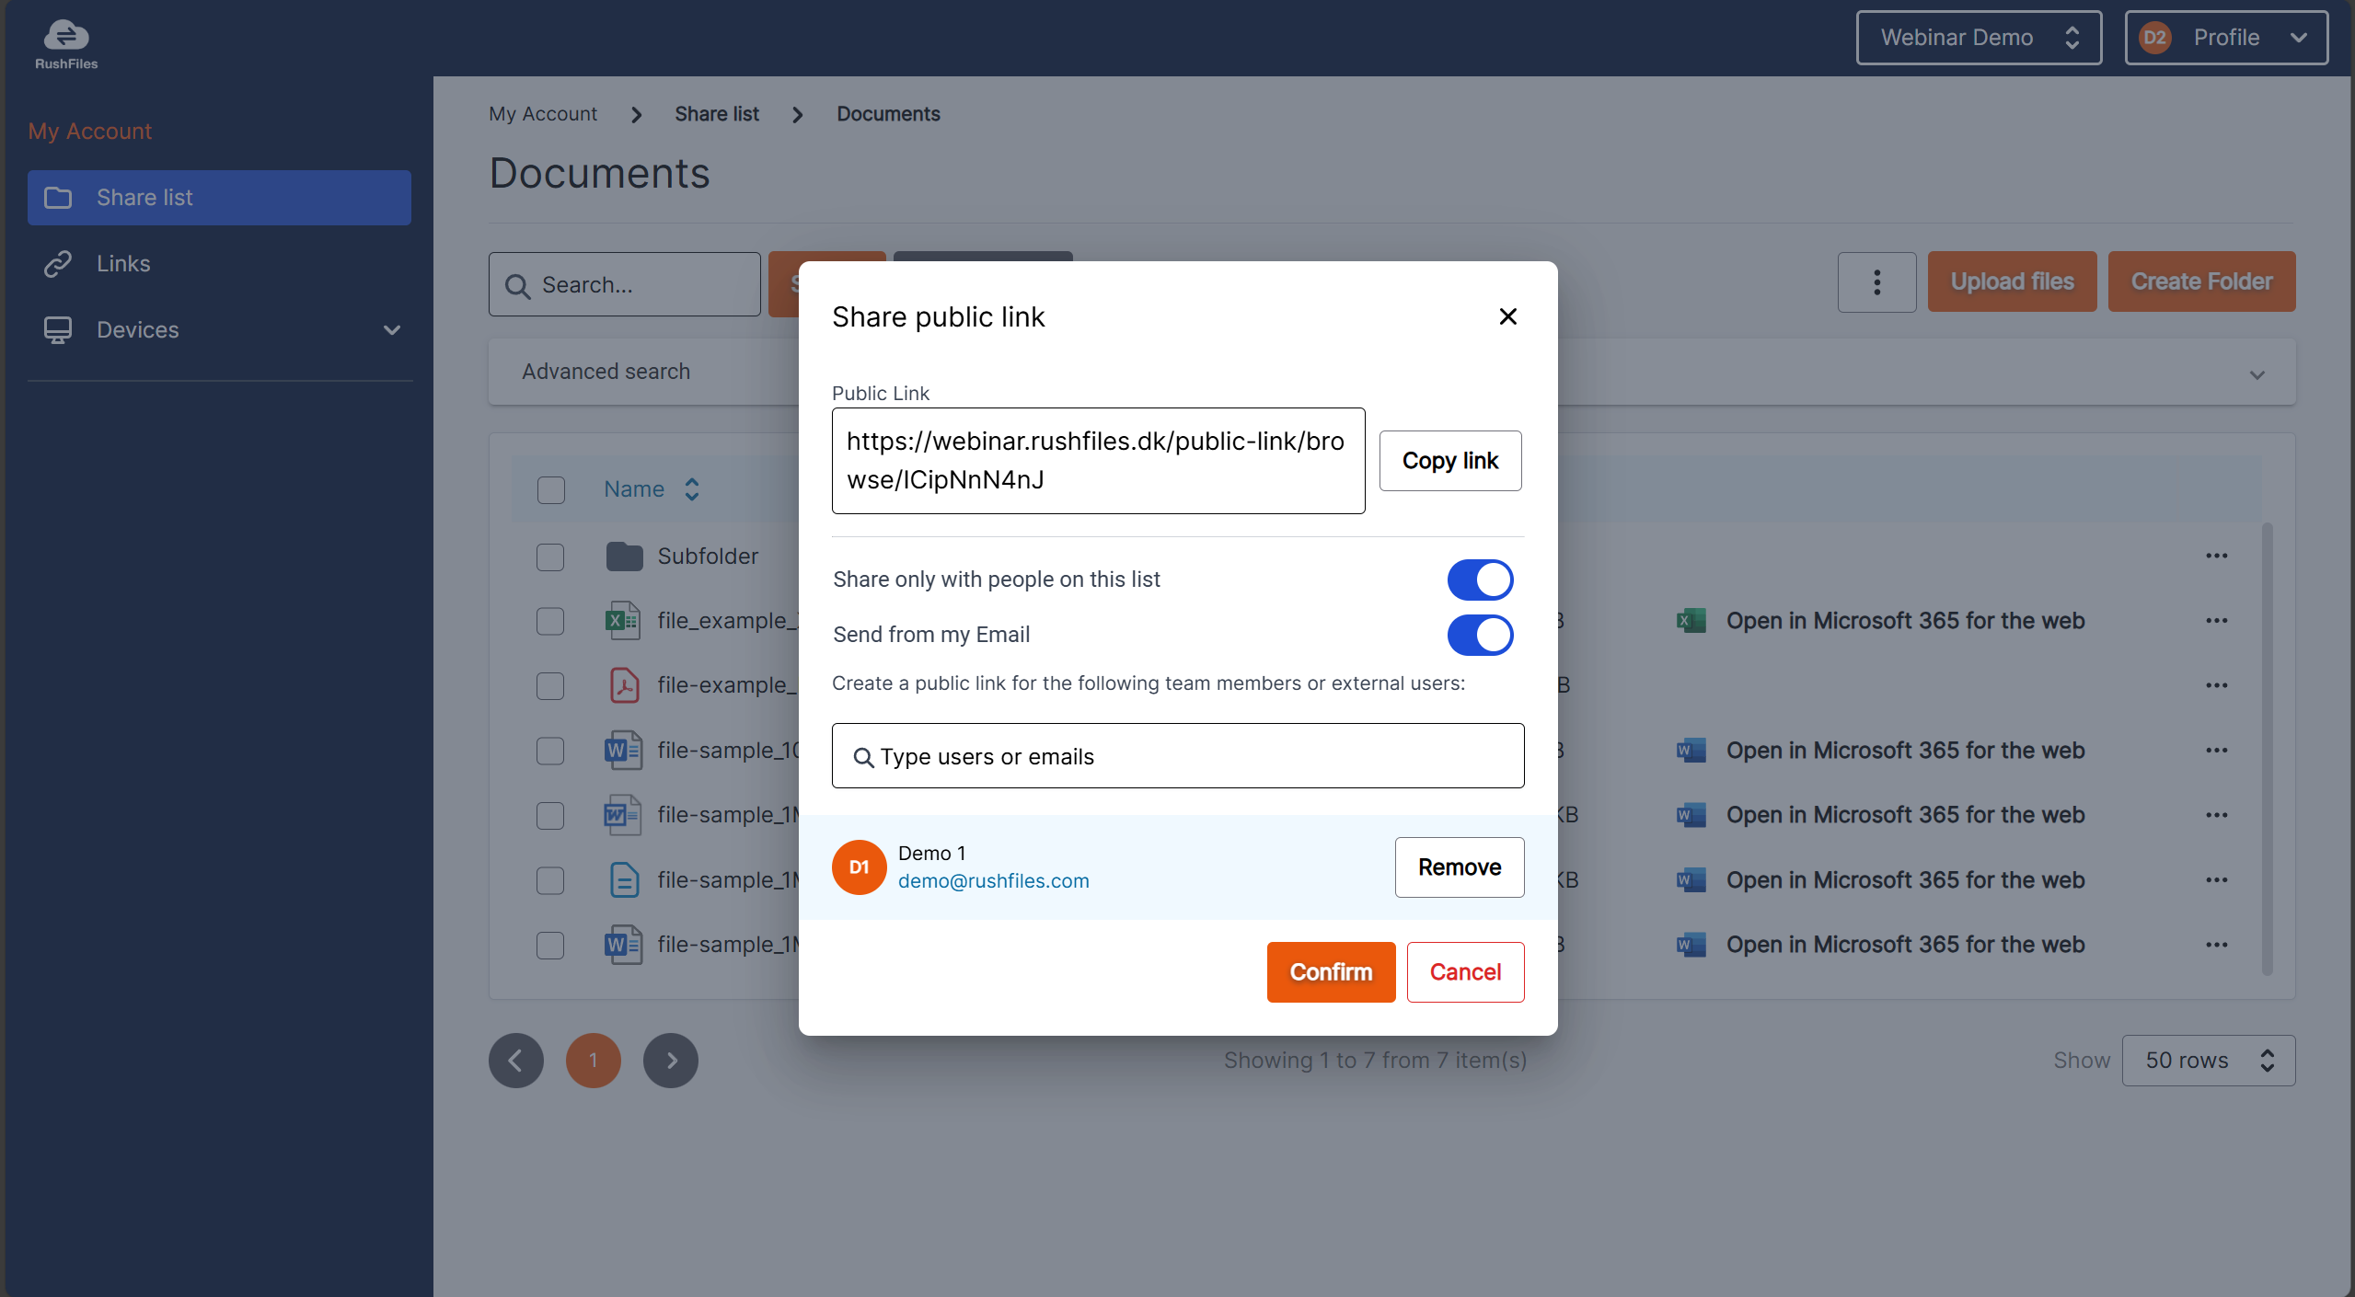
Task: Close the Share public link dialog
Action: 1507,316
